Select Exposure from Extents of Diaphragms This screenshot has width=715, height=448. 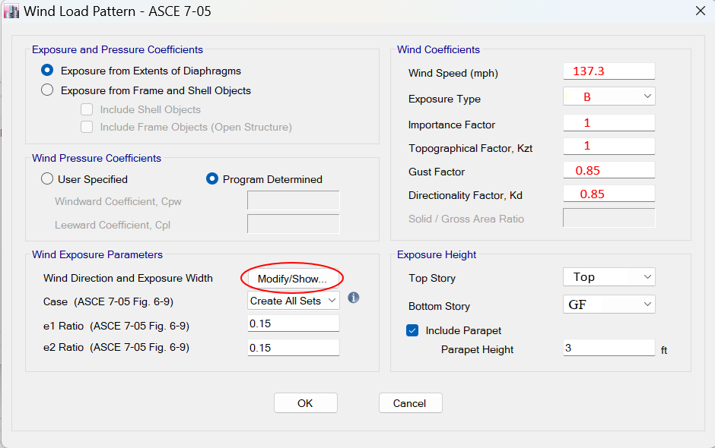point(48,71)
